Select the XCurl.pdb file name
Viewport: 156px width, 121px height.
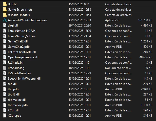point(14,116)
